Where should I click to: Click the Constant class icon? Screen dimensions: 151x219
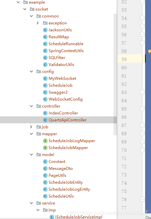point(45,162)
